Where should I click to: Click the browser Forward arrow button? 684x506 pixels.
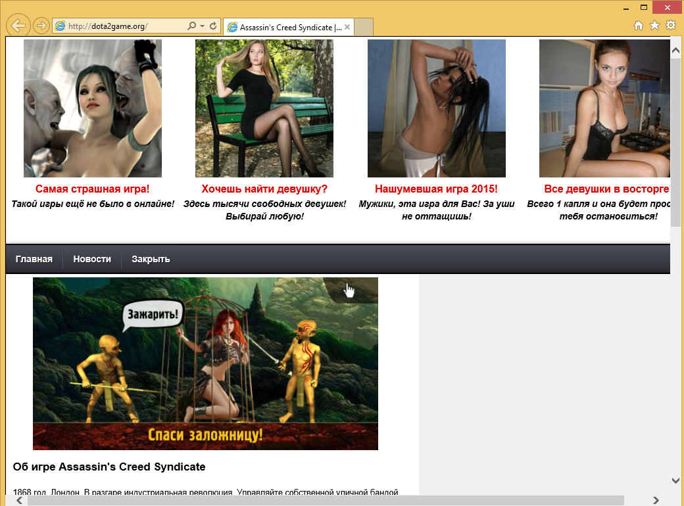coord(41,26)
